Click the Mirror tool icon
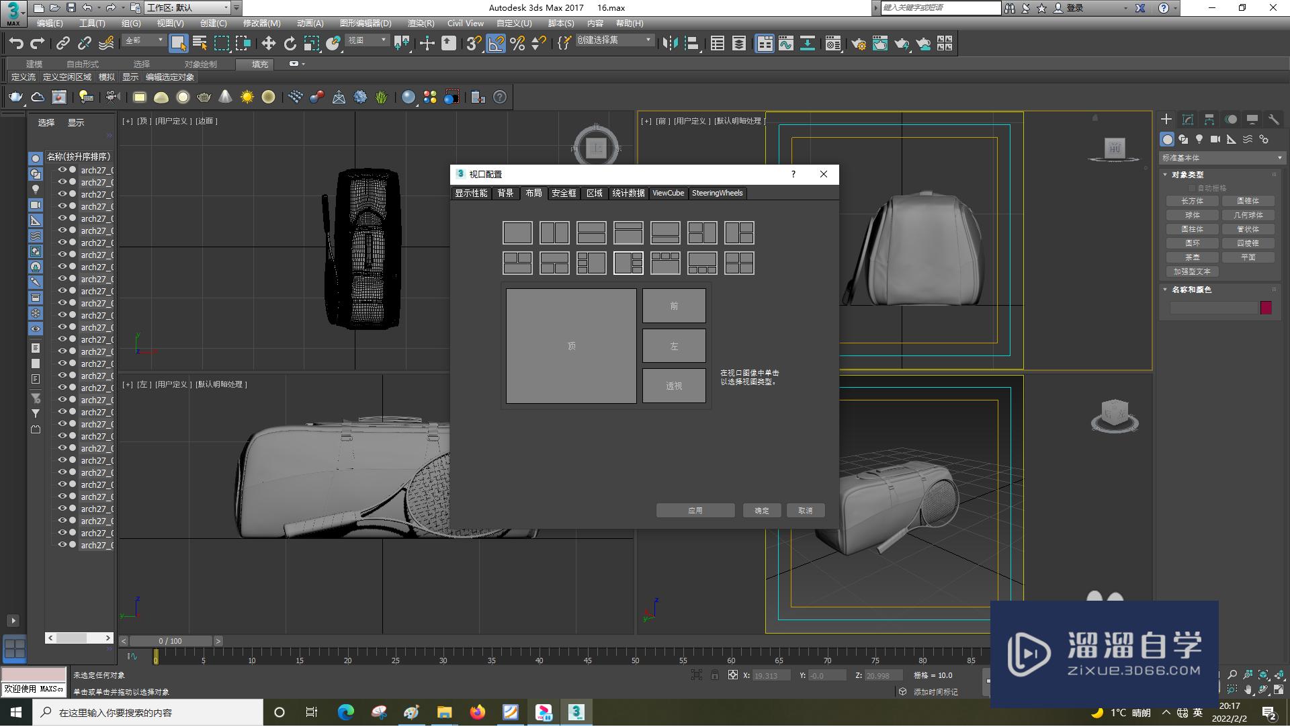The width and height of the screenshot is (1290, 727). point(670,44)
